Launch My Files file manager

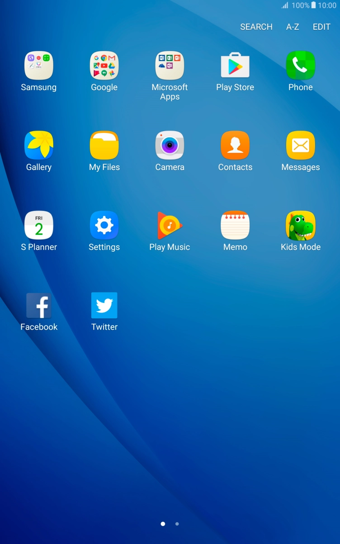pos(104,146)
